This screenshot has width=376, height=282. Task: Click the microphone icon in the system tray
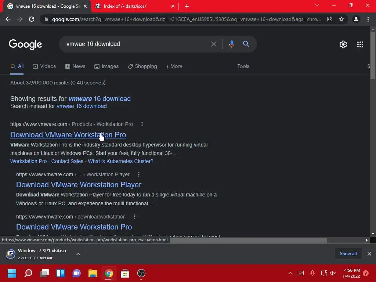click(312, 273)
